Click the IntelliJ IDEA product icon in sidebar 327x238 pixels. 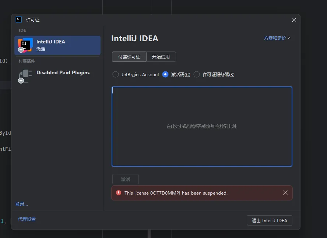25,45
